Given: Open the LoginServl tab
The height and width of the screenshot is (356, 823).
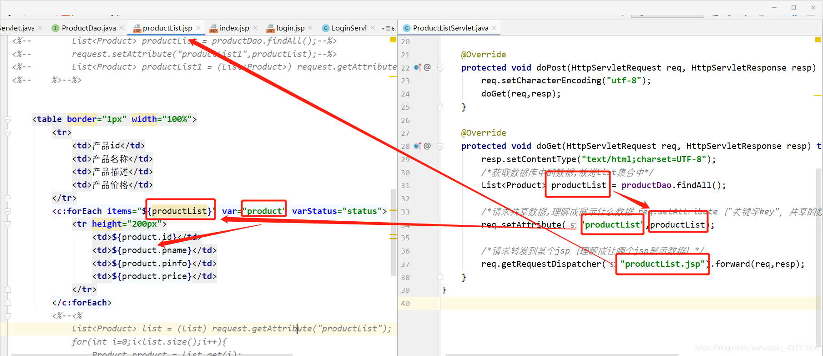Looking at the screenshot, I should (348, 28).
